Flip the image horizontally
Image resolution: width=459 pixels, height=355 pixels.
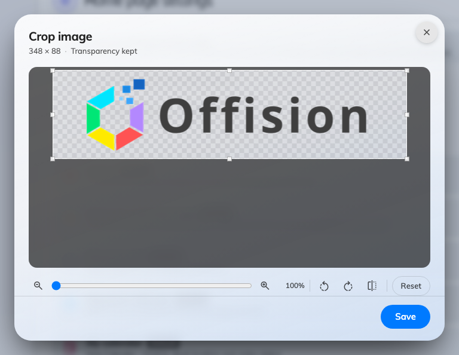coord(372,286)
